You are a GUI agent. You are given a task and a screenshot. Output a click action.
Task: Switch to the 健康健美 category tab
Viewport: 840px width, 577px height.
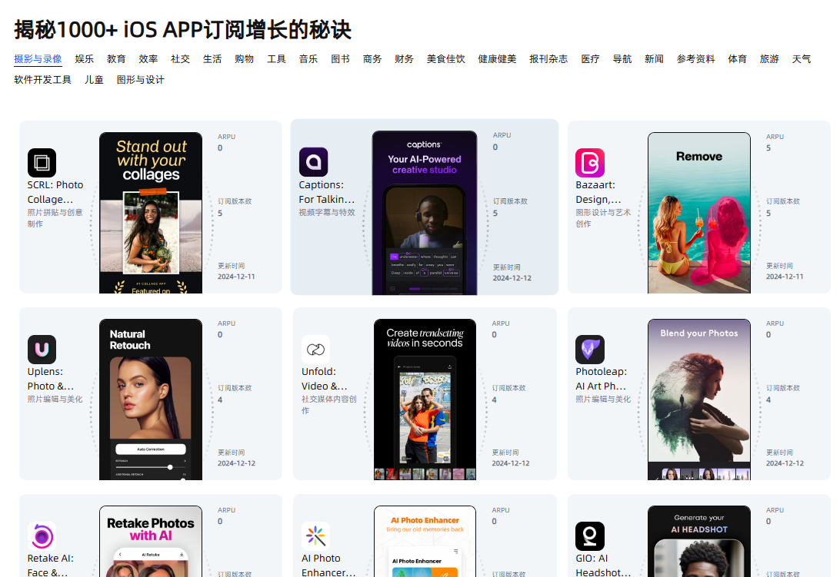coord(497,59)
